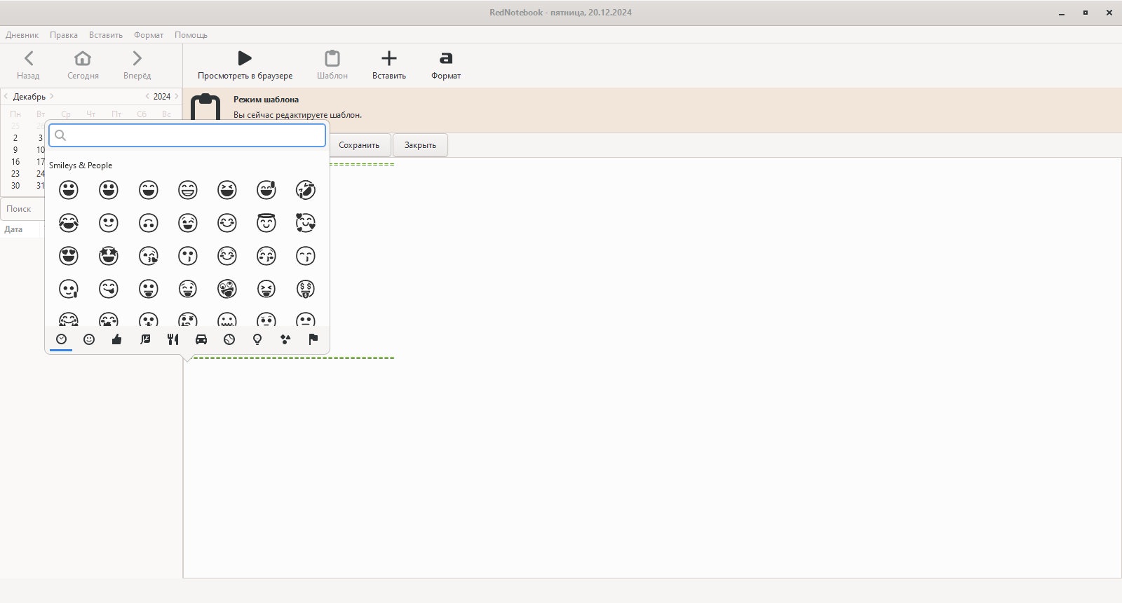The height and width of the screenshot is (603, 1122).
Task: Click Просмотреть в браузере play icon
Action: [245, 65]
